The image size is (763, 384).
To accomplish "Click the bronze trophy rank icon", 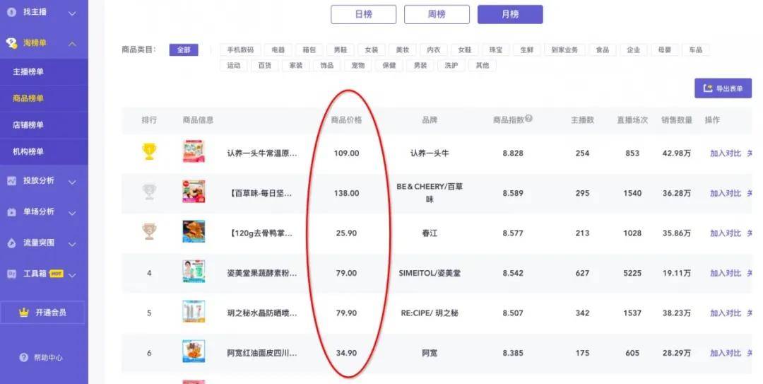I will [x=149, y=231].
